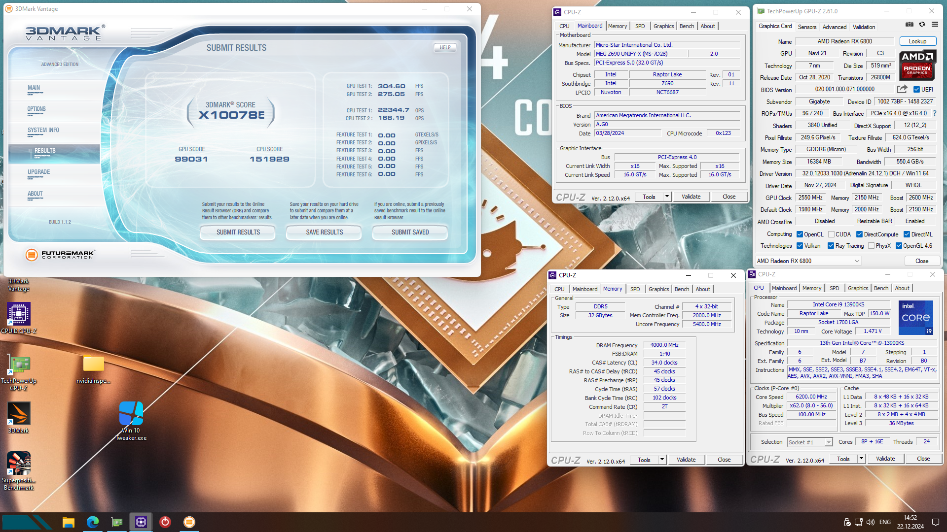Open File Explorer from the taskbar
The height and width of the screenshot is (532, 947).
point(69,522)
